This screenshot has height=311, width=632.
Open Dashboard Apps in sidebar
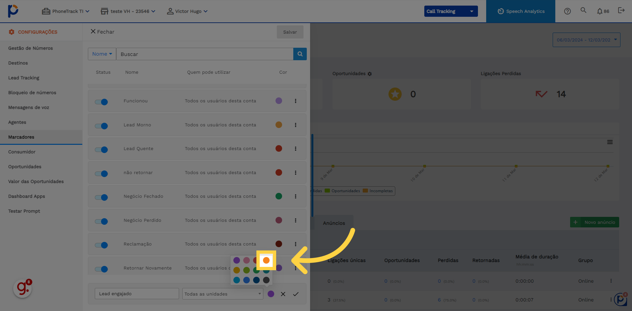[x=27, y=196]
